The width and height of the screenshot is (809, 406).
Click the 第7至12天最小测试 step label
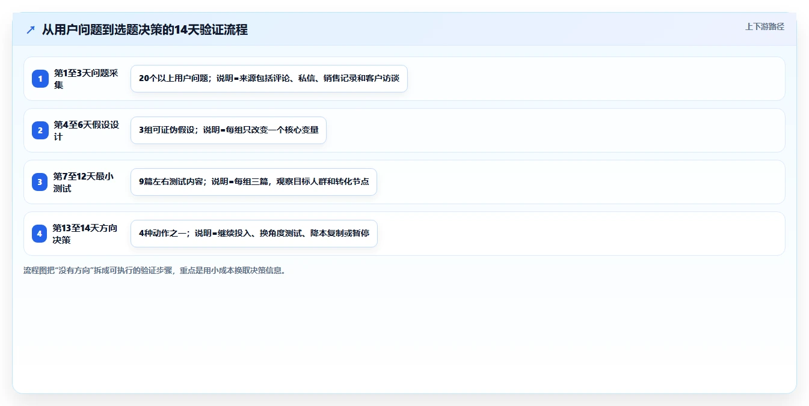point(84,182)
